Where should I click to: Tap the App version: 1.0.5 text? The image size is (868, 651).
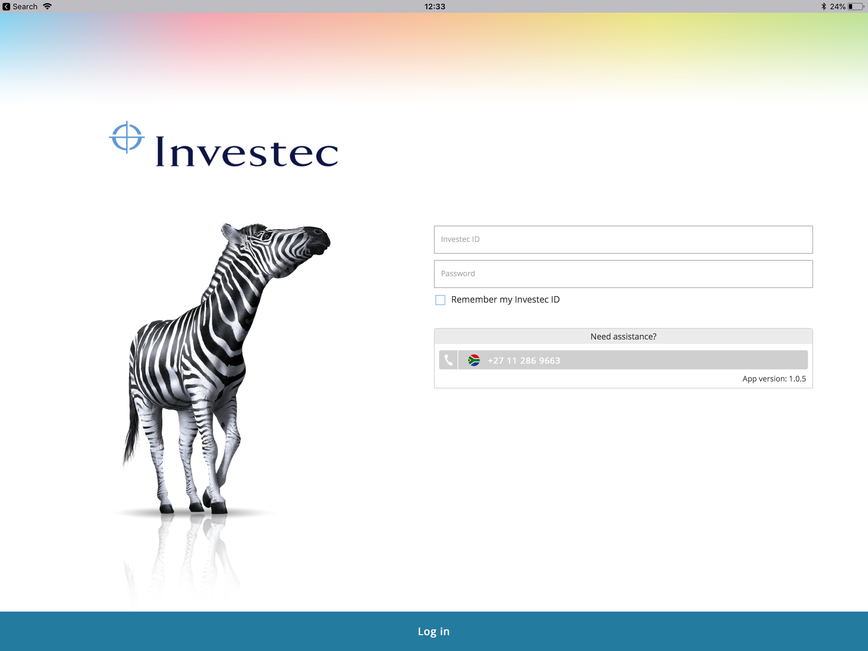(774, 379)
